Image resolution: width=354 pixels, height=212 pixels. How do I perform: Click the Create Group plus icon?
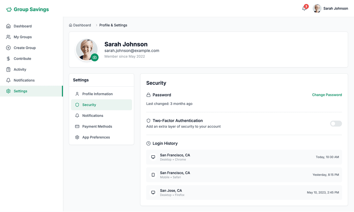coord(9,48)
